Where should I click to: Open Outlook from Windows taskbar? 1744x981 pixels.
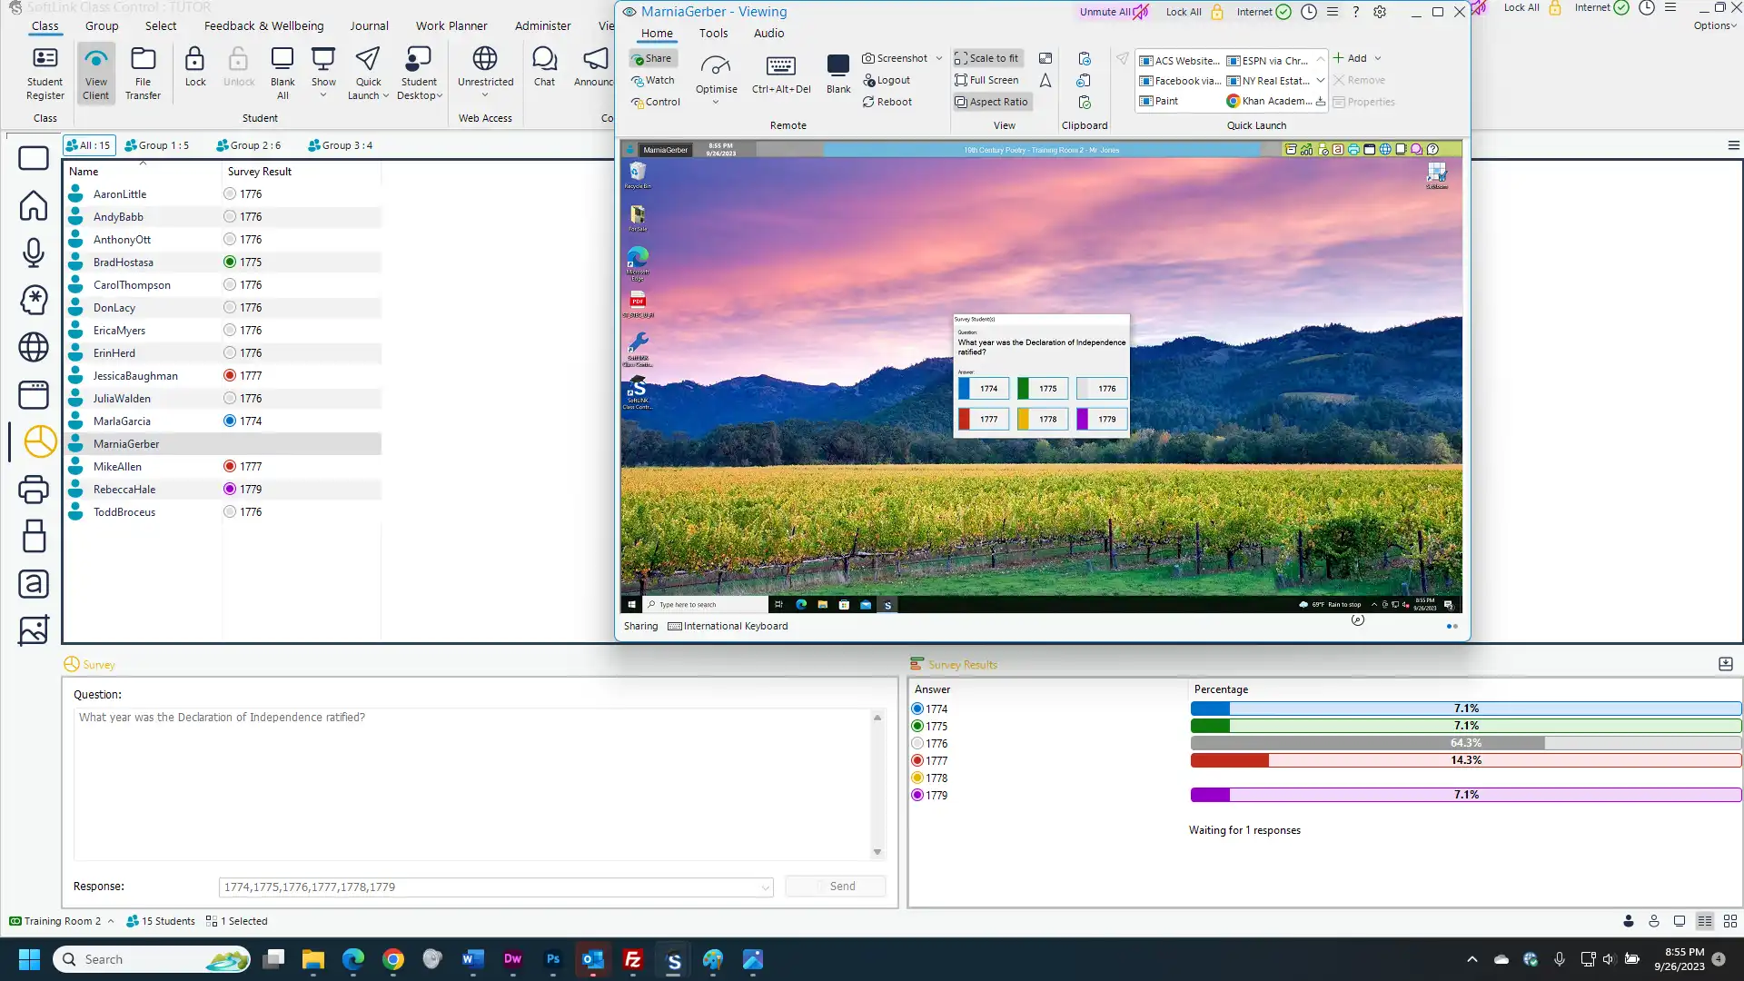point(593,959)
